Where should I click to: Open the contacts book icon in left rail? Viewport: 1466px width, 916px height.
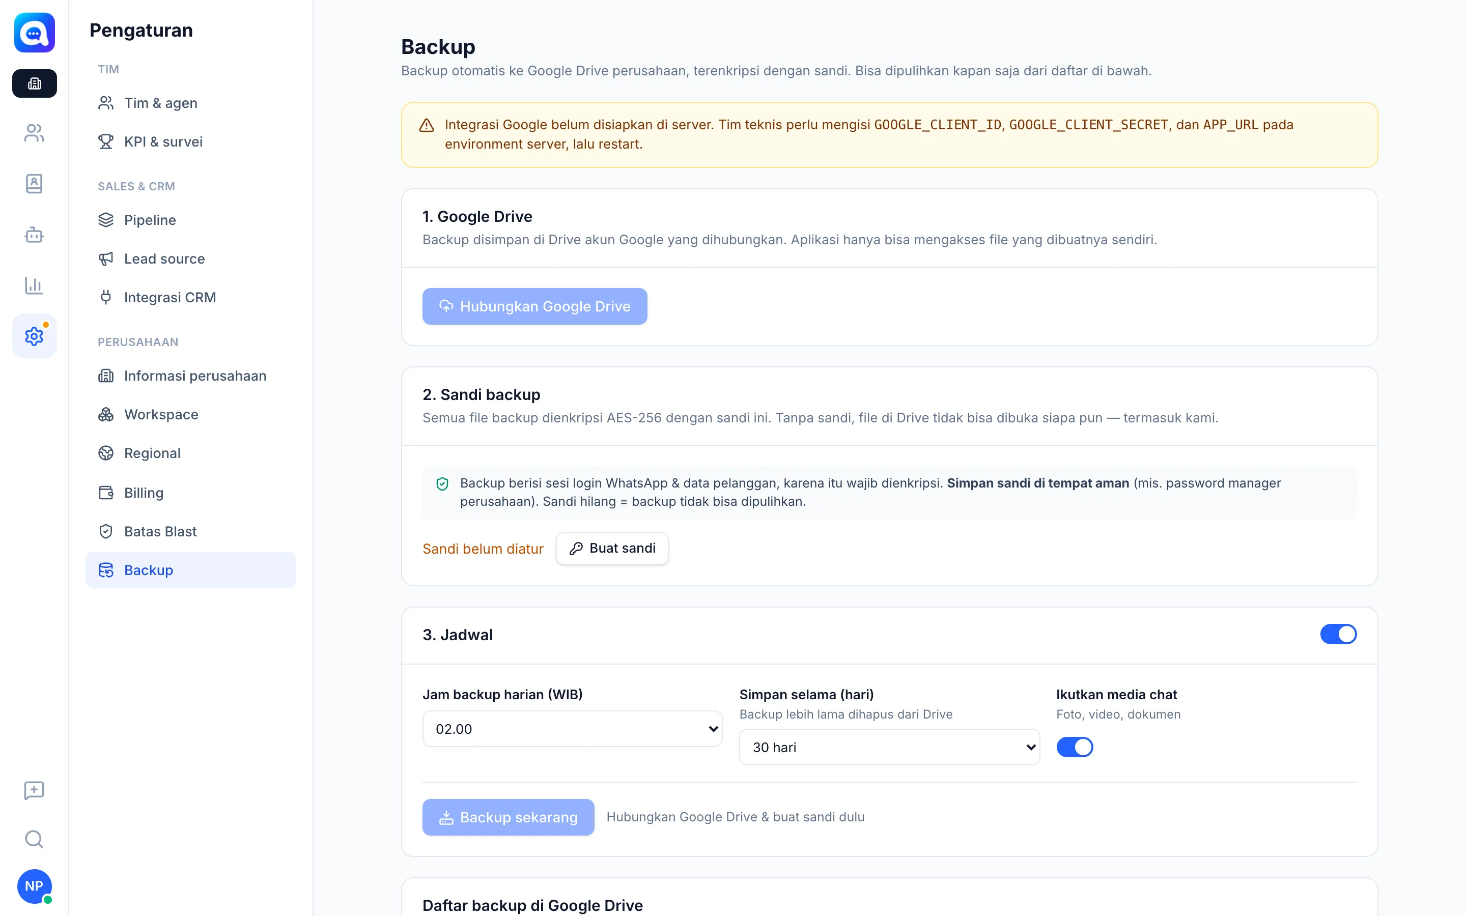click(35, 184)
